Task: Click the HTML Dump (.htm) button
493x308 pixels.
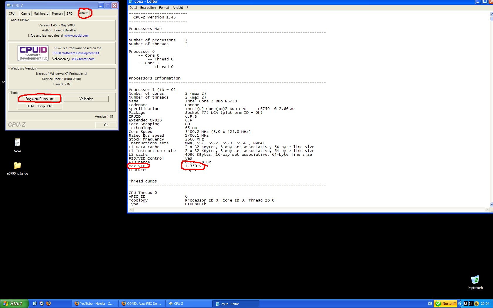Action: click(x=40, y=106)
